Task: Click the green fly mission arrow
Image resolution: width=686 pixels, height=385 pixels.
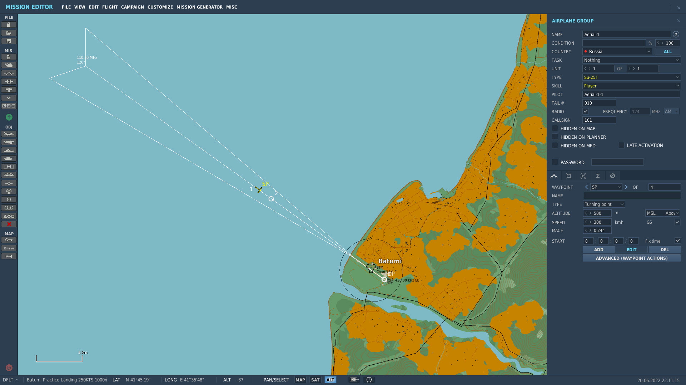Action: pos(9,117)
